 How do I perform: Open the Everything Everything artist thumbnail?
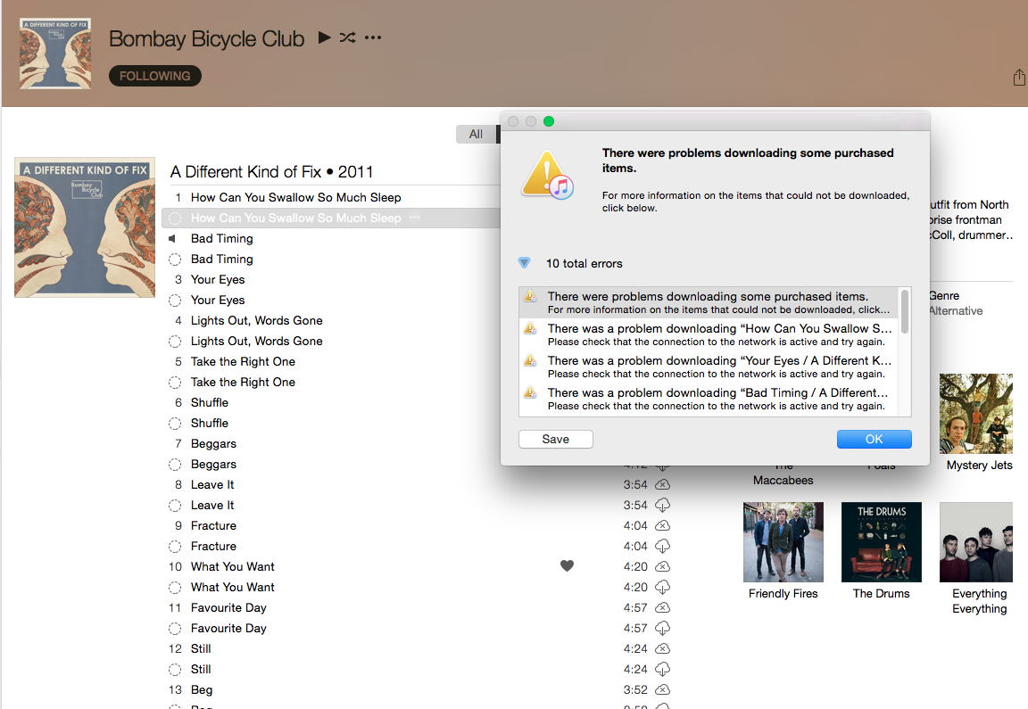976,542
